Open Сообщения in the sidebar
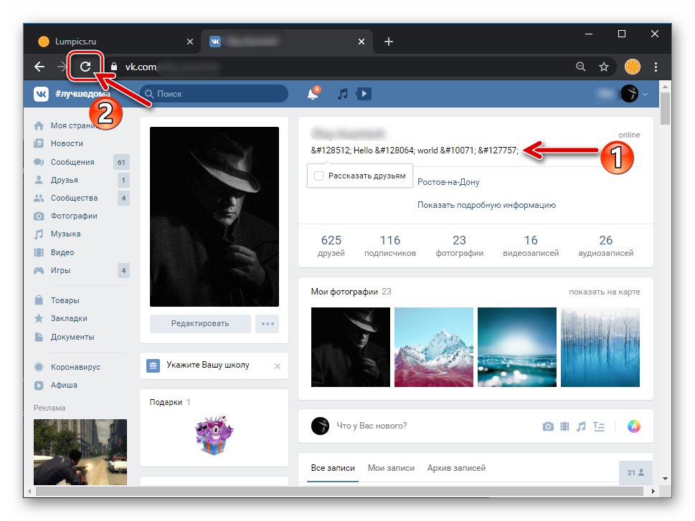This screenshot has width=695, height=521. tap(65, 162)
